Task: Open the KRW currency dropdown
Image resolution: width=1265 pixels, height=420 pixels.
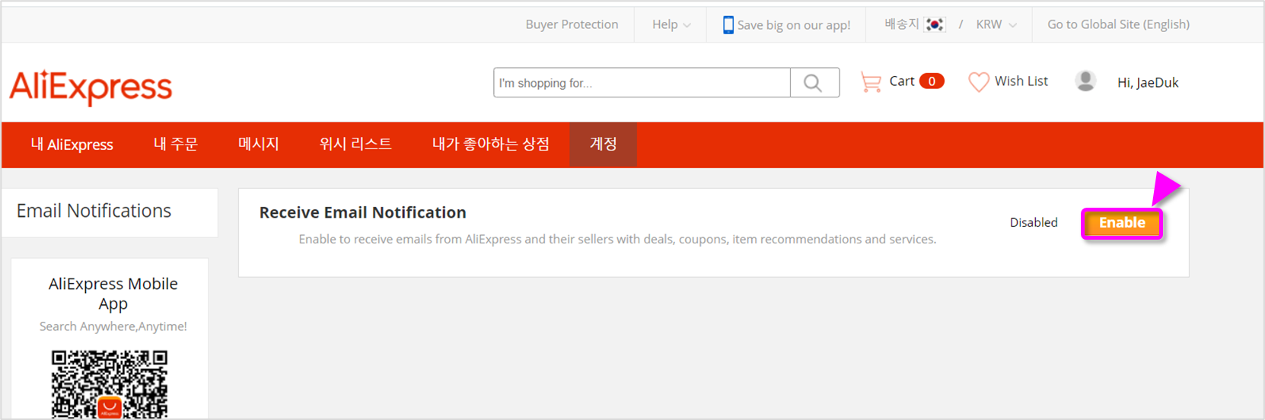Action: pyautogui.click(x=996, y=24)
